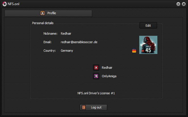Click the nickname value Redhair
Viewport: 188px width, 117px height.
[x=66, y=34]
